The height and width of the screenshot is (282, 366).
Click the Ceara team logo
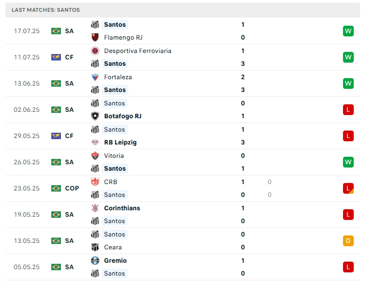coord(95,247)
